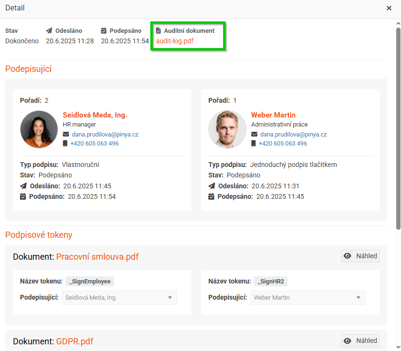The image size is (401, 351).
Task: Click the scrollbar down arrow
Action: click(398, 347)
